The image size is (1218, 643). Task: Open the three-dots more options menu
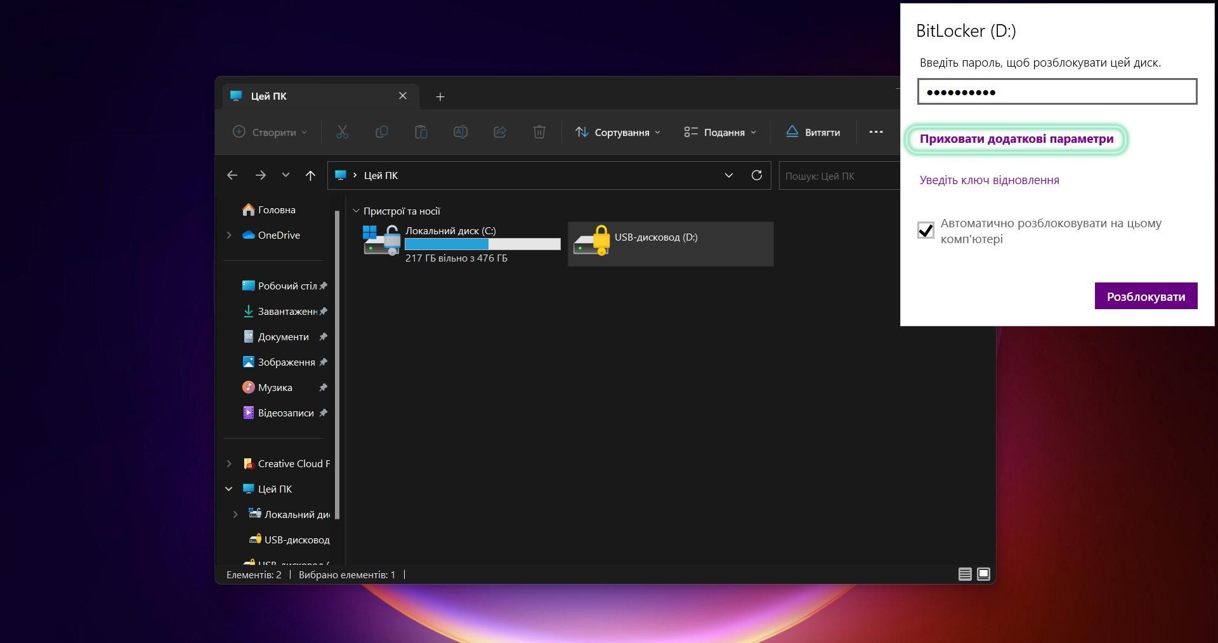pyautogui.click(x=875, y=132)
